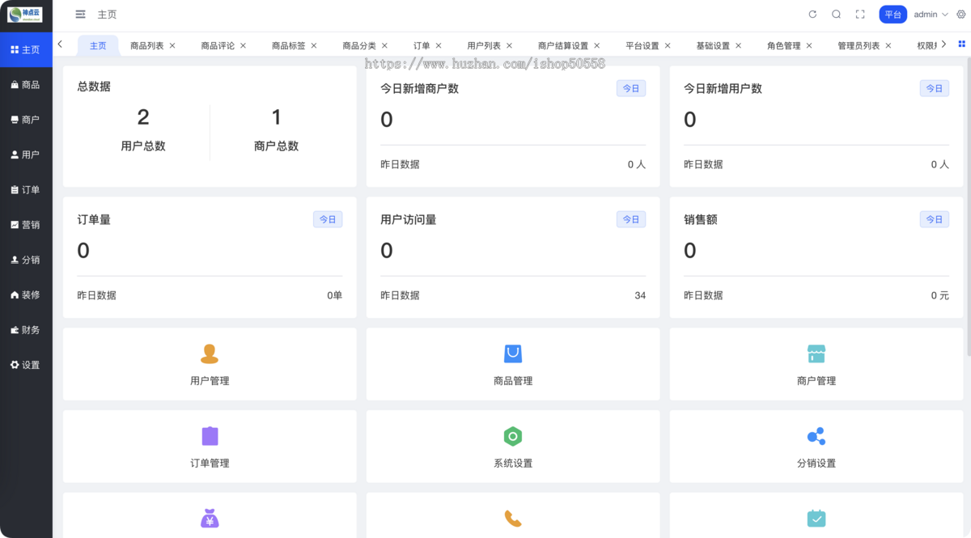The width and height of the screenshot is (971, 538).
Task: Switch to 用户列表 tab
Action: [484, 46]
